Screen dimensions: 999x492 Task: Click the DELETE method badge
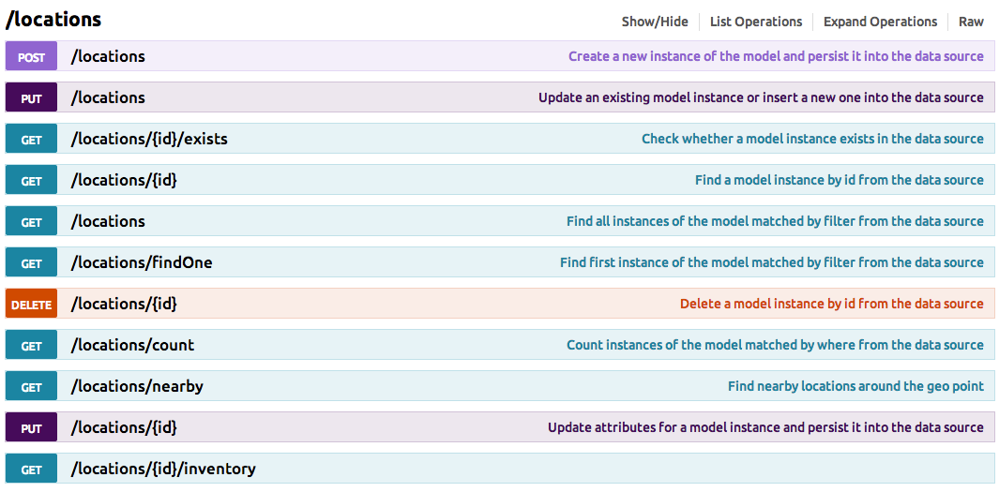[32, 305]
